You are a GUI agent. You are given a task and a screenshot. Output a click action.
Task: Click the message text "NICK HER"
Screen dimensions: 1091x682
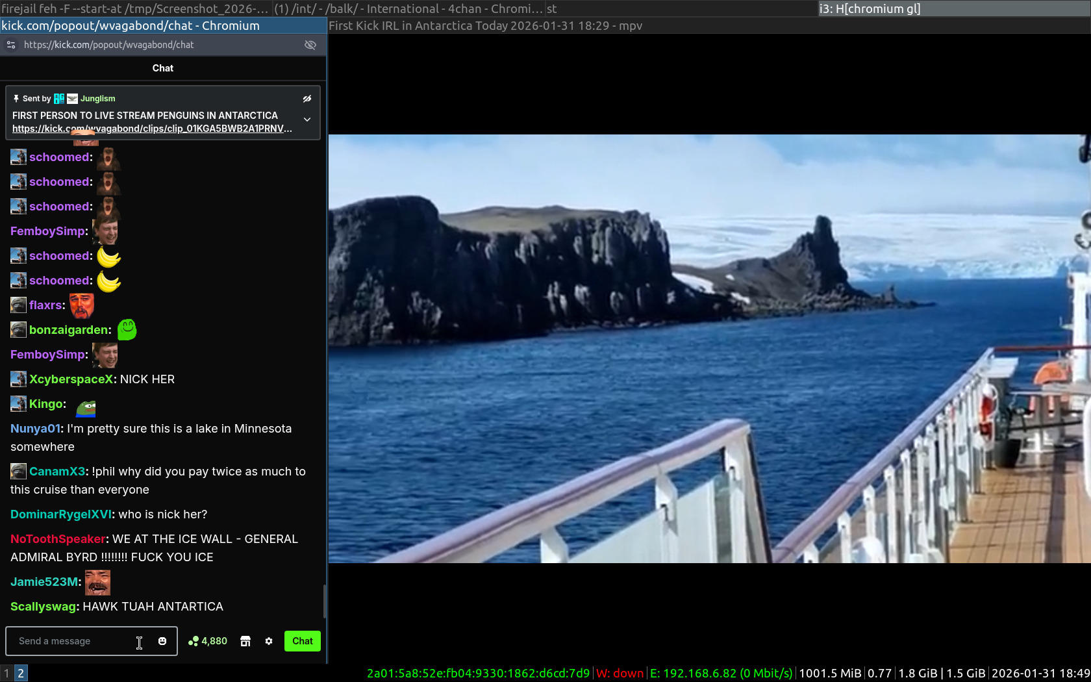coord(147,379)
